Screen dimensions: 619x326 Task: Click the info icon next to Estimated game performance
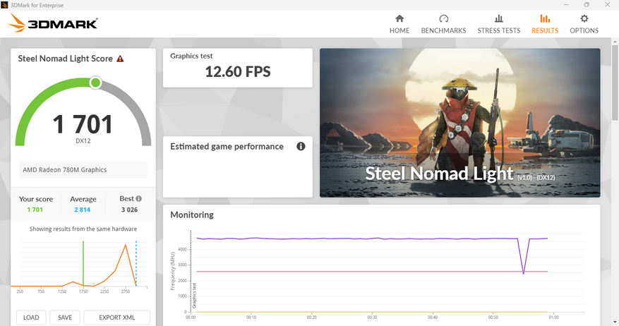pyautogui.click(x=301, y=147)
